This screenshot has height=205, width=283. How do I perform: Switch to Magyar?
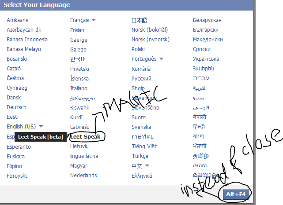[x=79, y=166]
